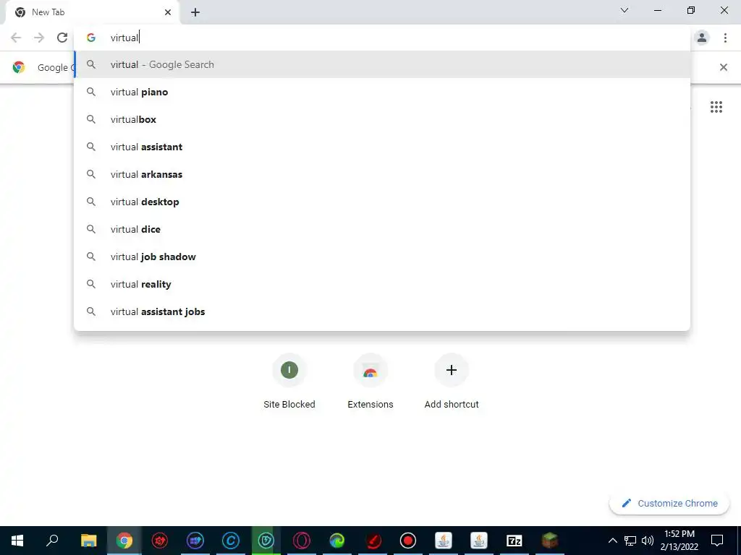Open the Extensions shortcut
This screenshot has height=555, width=741.
pos(370,382)
